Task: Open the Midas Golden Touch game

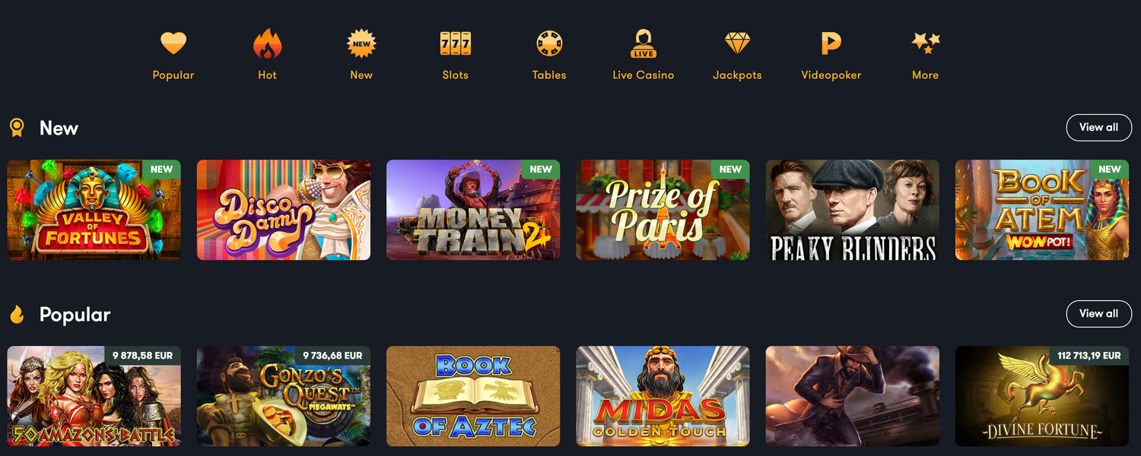Action: point(663,396)
